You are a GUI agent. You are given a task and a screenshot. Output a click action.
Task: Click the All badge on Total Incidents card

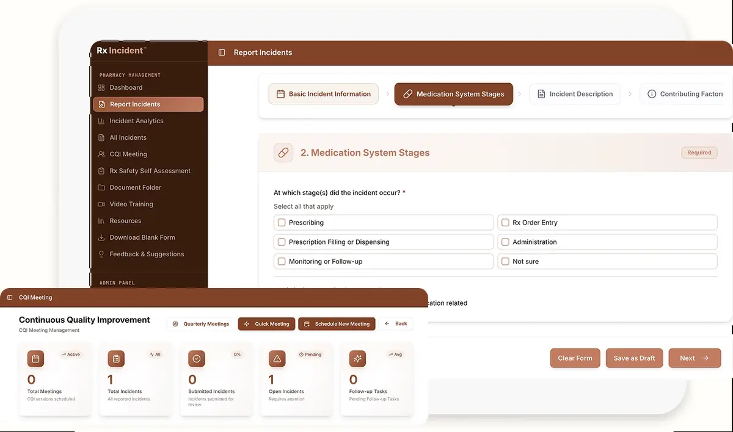point(155,355)
